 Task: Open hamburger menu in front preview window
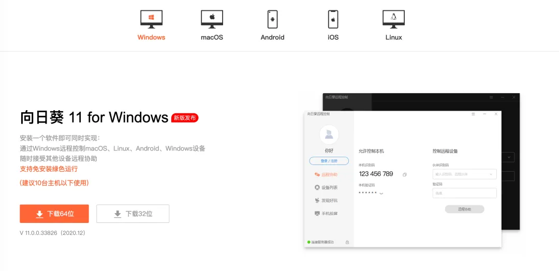474,114
